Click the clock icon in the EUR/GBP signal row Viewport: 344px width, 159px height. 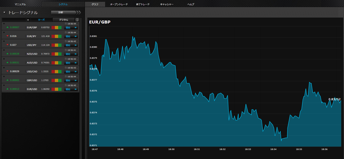66,24
